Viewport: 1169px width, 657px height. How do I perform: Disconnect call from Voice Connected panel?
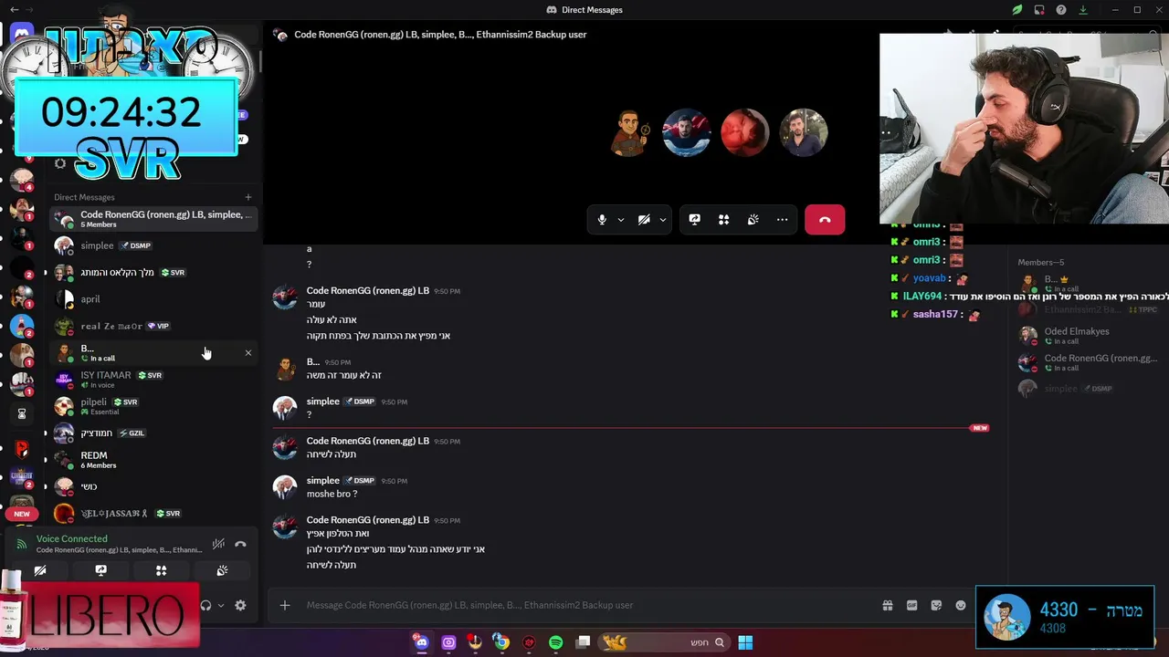tap(240, 544)
